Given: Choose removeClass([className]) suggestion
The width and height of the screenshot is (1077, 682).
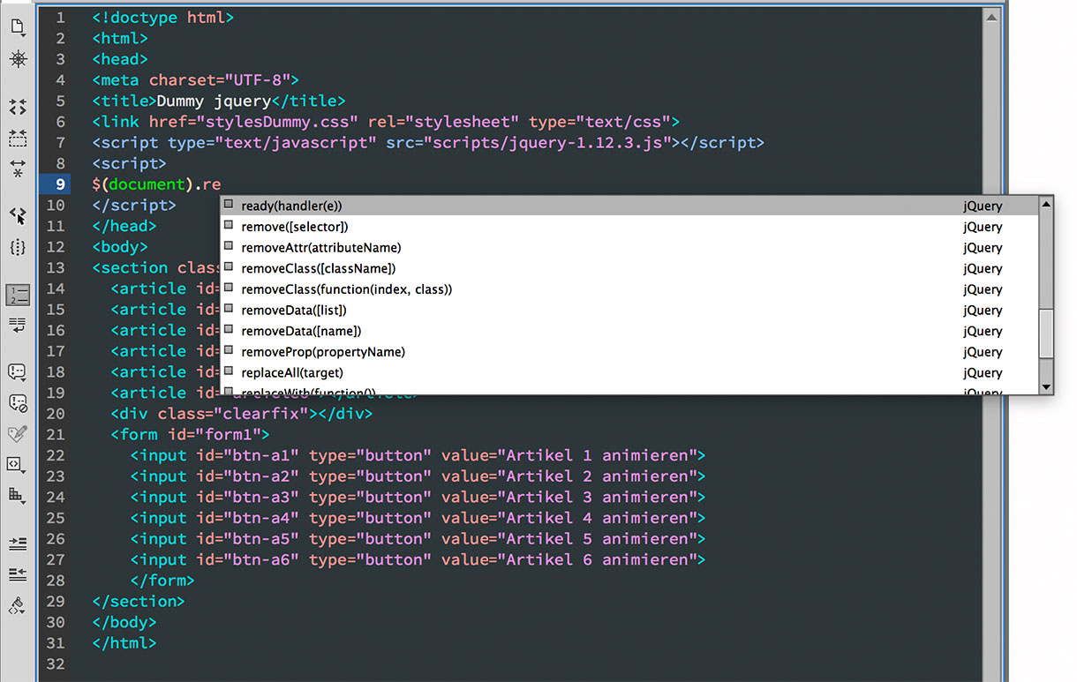Looking at the screenshot, I should tap(629, 268).
